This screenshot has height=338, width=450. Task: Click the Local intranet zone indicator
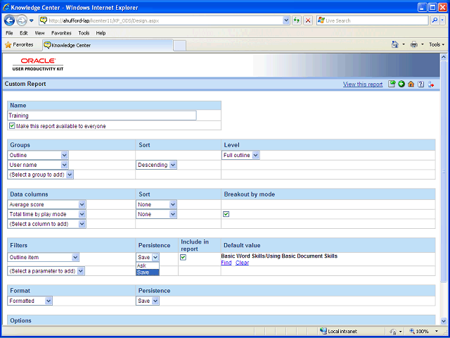(338, 331)
